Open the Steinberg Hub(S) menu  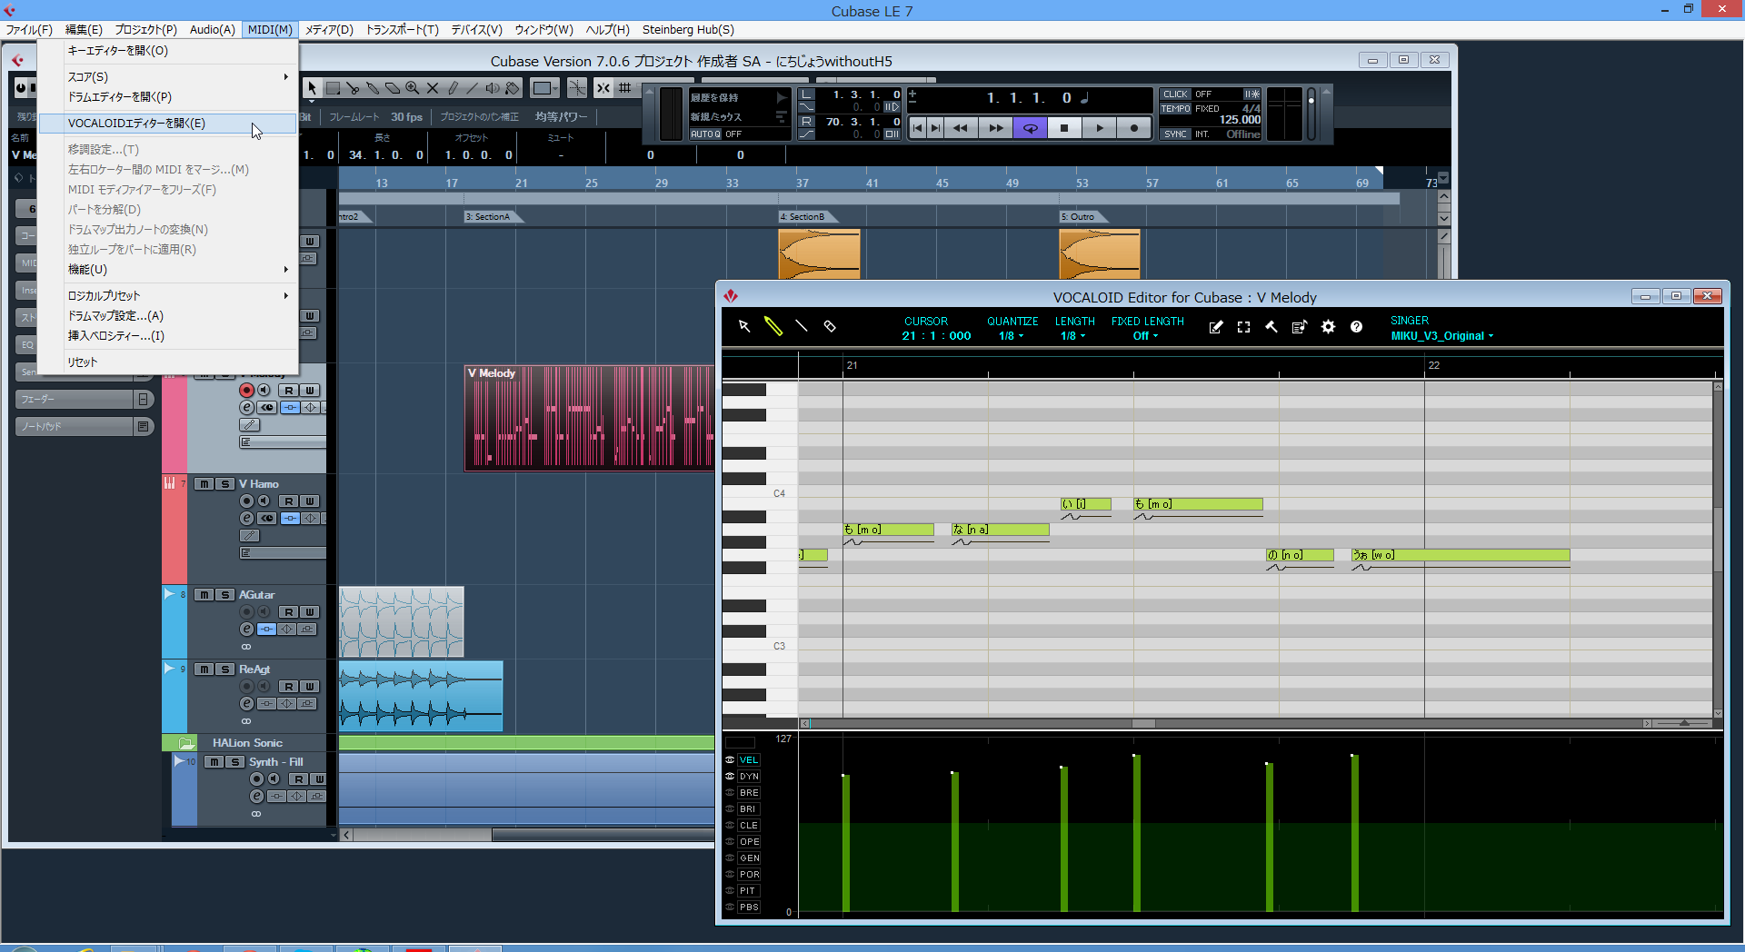tap(688, 30)
